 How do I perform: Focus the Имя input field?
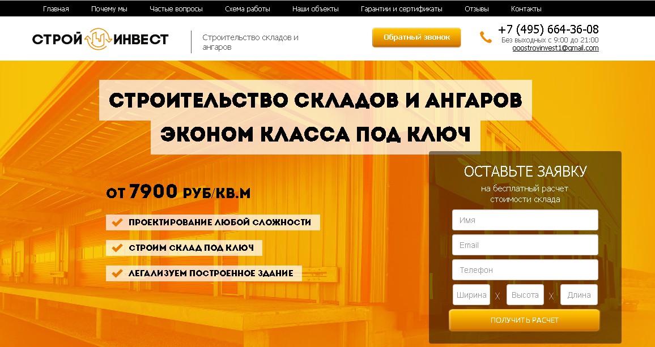[x=525, y=220]
